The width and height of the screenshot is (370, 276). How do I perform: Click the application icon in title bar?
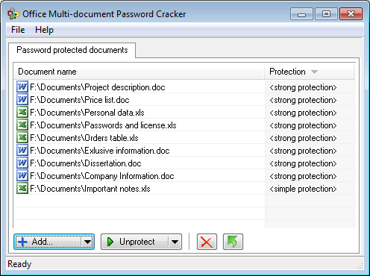(x=13, y=14)
